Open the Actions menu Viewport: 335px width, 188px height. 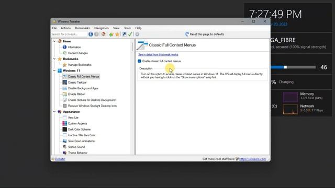(65, 28)
